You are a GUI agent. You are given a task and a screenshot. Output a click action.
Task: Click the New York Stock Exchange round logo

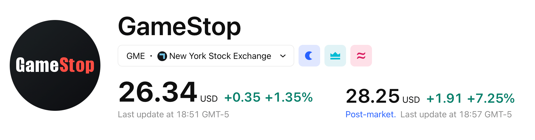tap(162, 56)
